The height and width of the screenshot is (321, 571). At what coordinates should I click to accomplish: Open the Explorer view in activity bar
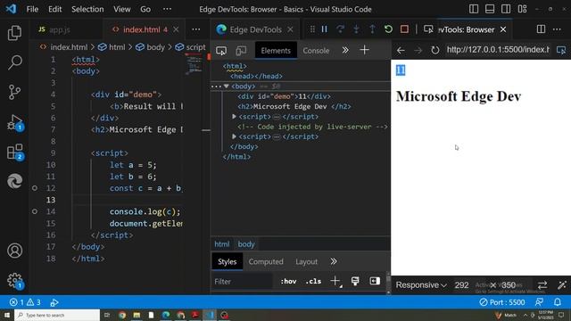pos(14,33)
